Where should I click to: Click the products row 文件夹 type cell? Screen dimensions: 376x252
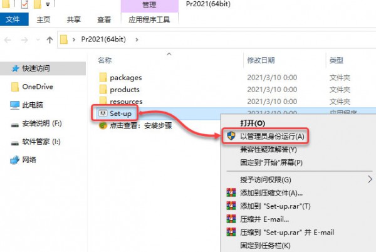point(340,90)
